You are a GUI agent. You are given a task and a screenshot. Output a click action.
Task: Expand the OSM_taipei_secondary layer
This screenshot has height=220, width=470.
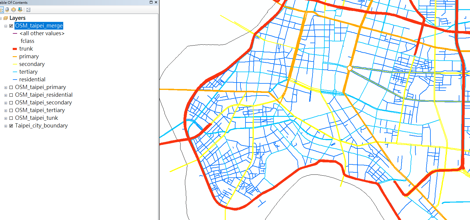coord(6,103)
